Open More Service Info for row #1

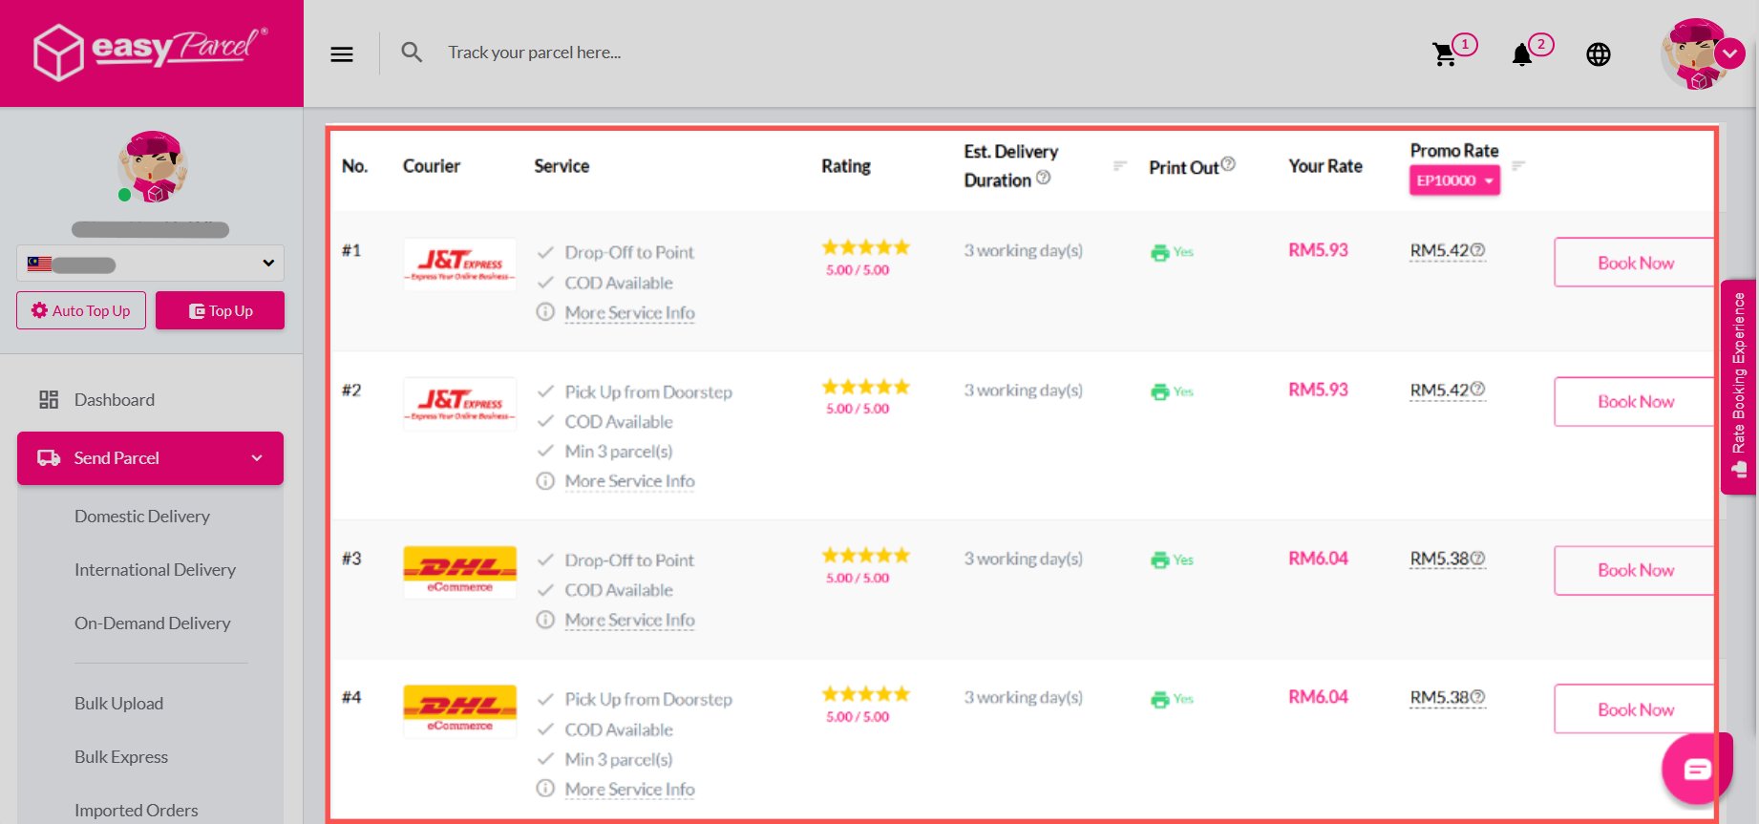click(x=629, y=313)
